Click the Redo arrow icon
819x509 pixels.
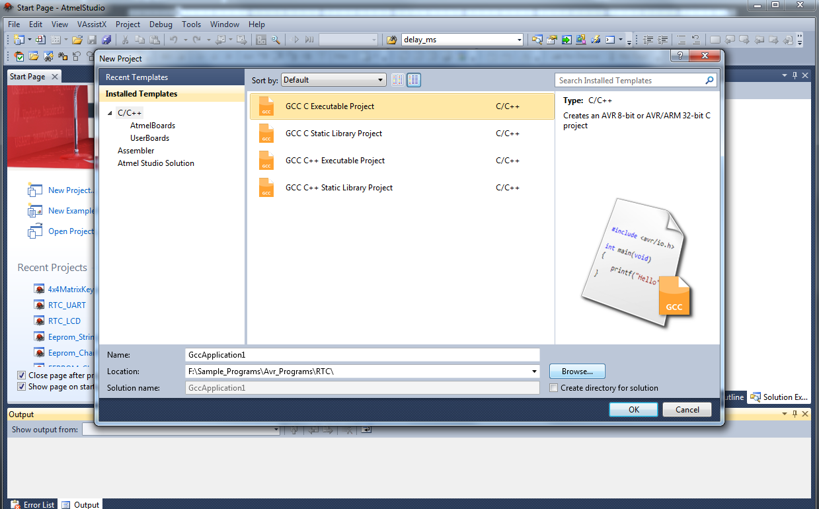pyautogui.click(x=196, y=40)
